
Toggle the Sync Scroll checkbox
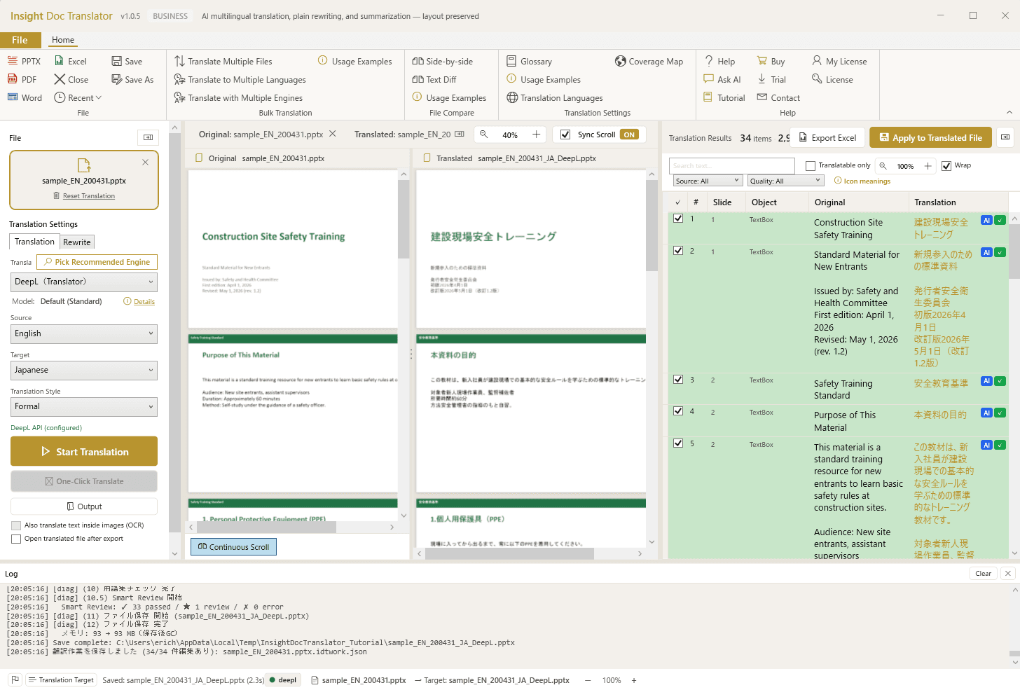click(565, 134)
